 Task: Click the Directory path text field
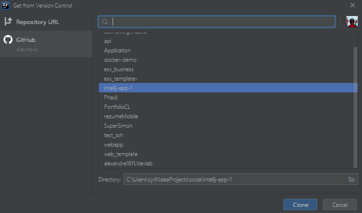point(241,179)
